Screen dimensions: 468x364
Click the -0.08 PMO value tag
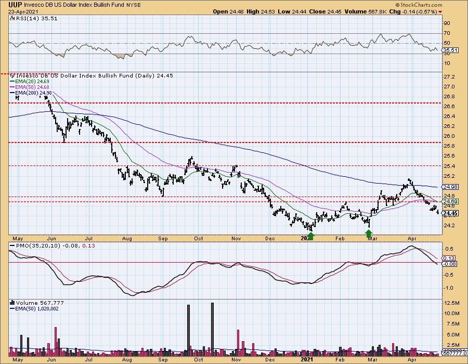450,264
